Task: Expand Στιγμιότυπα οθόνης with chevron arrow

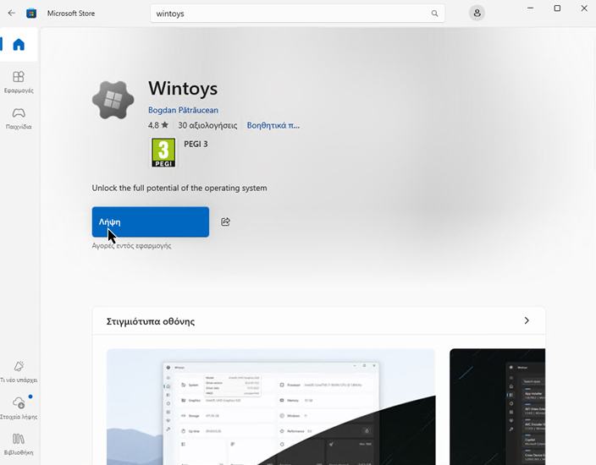Action: pyautogui.click(x=527, y=321)
